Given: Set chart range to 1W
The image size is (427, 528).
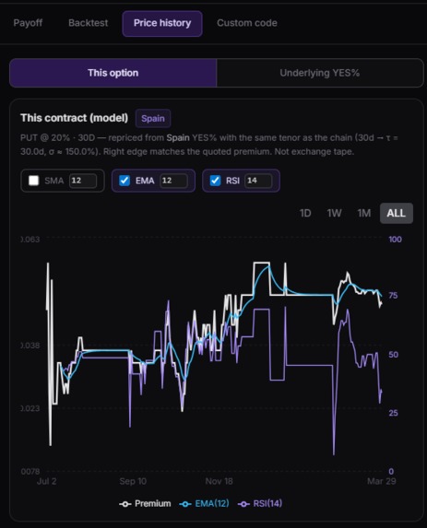Looking at the screenshot, I should coord(334,213).
